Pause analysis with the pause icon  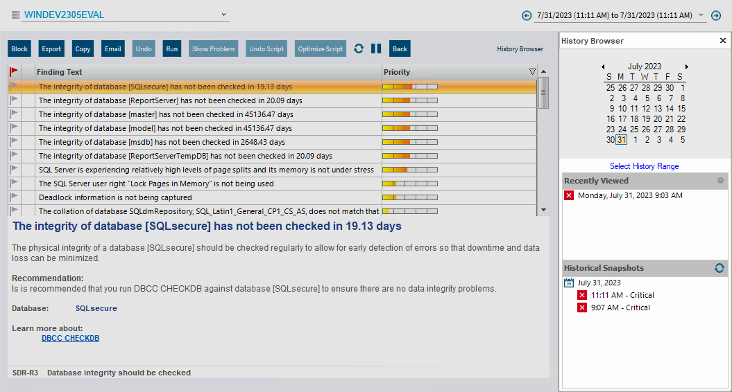[376, 48]
